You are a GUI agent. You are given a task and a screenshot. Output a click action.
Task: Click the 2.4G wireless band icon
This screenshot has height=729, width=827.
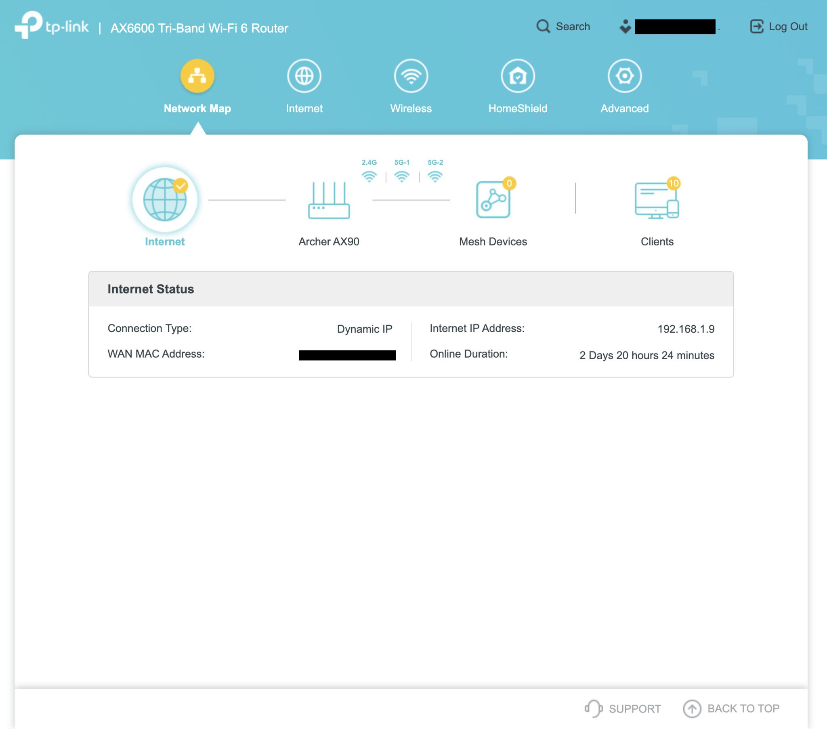[x=369, y=176]
